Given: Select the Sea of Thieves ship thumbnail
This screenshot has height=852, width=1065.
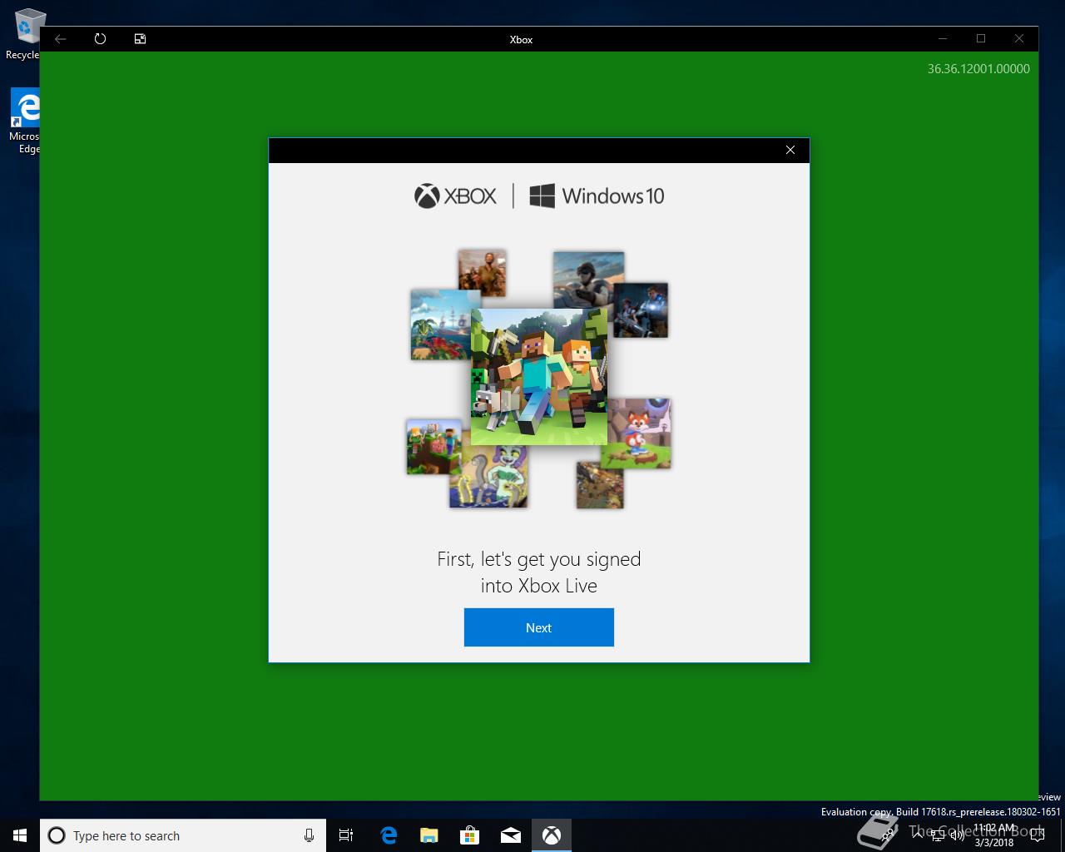Looking at the screenshot, I should click(441, 324).
